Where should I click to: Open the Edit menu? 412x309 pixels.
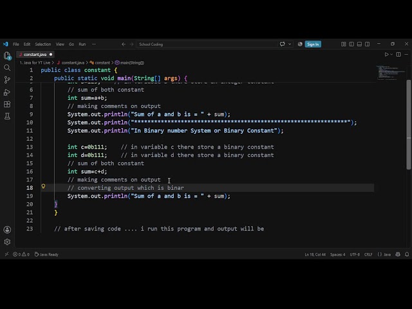27,44
